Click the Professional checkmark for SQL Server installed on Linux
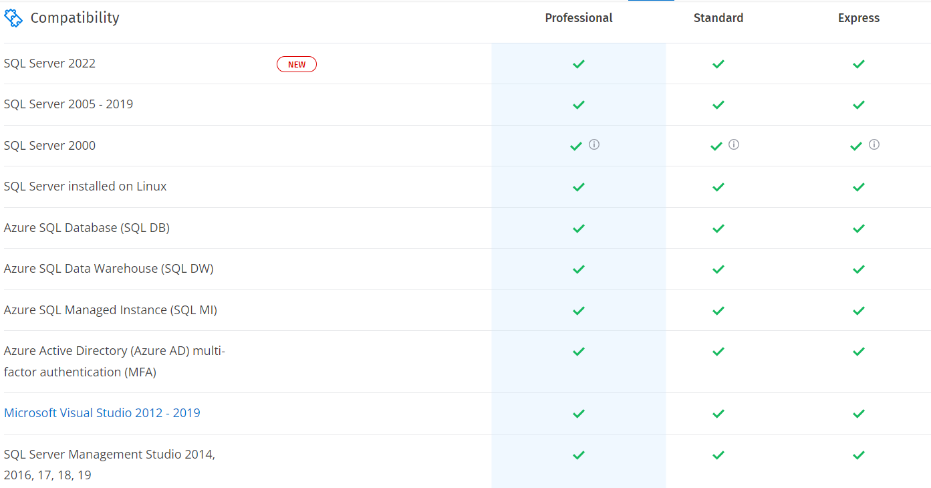The height and width of the screenshot is (488, 931). click(579, 187)
